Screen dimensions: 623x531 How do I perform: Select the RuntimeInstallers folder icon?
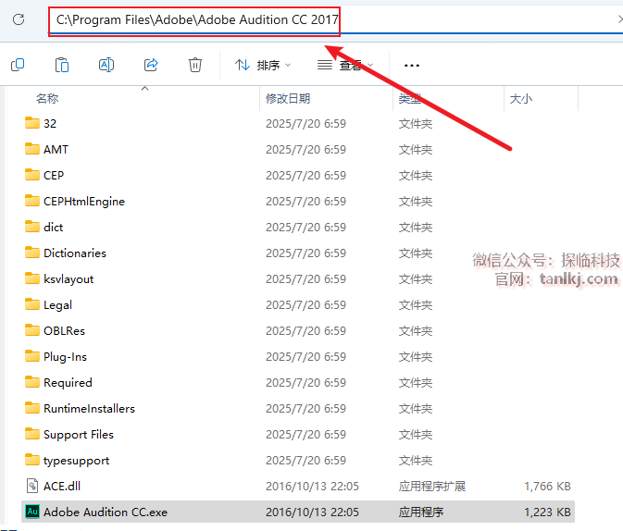[32, 408]
